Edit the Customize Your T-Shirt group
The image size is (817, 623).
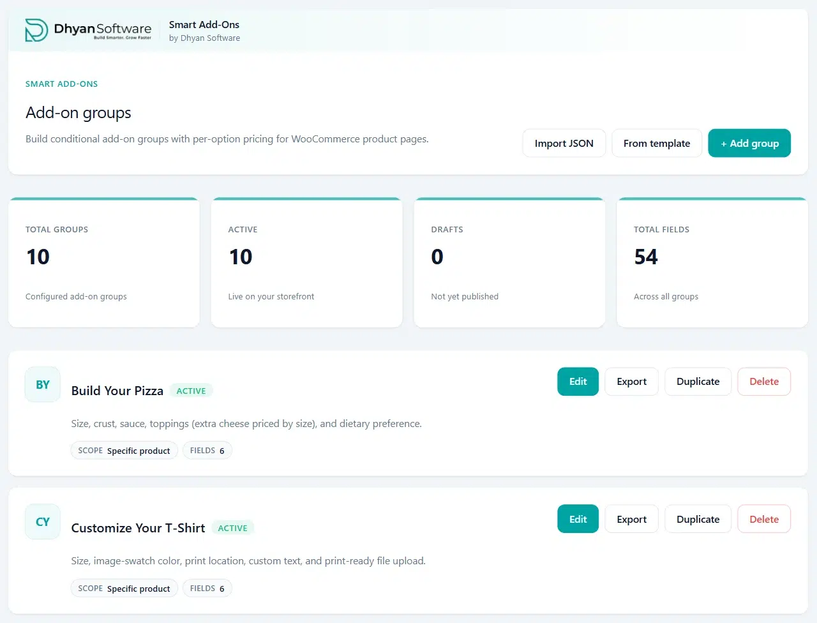point(578,519)
